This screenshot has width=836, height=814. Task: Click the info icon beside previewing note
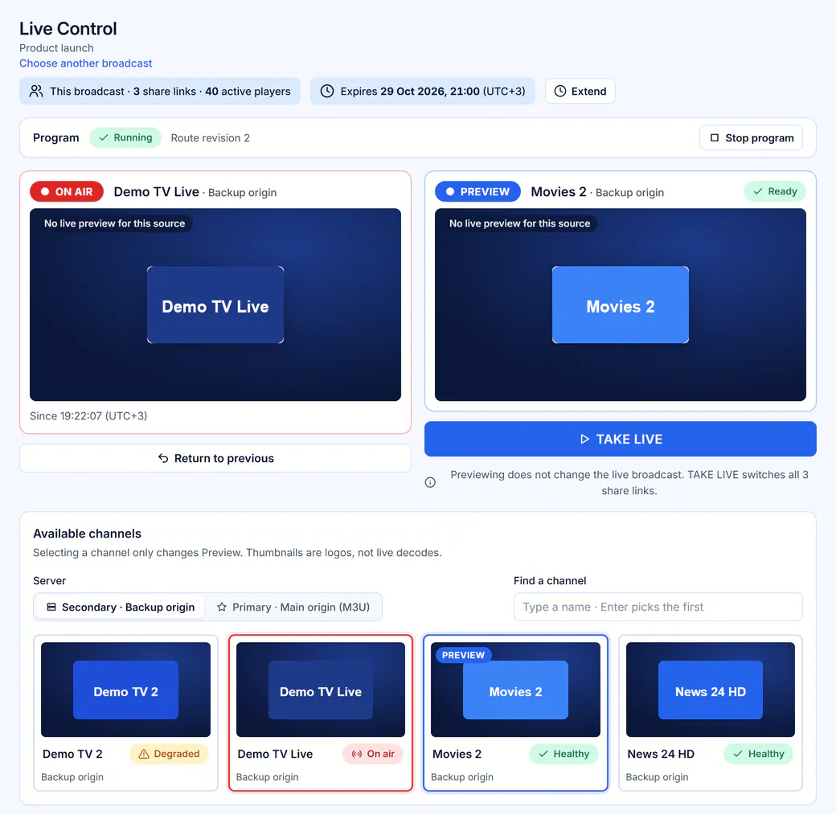click(x=430, y=482)
